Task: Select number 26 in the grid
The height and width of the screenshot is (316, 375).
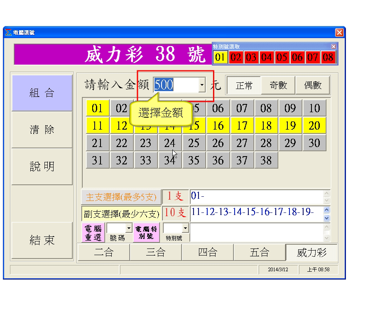Action: pyautogui.click(x=218, y=143)
